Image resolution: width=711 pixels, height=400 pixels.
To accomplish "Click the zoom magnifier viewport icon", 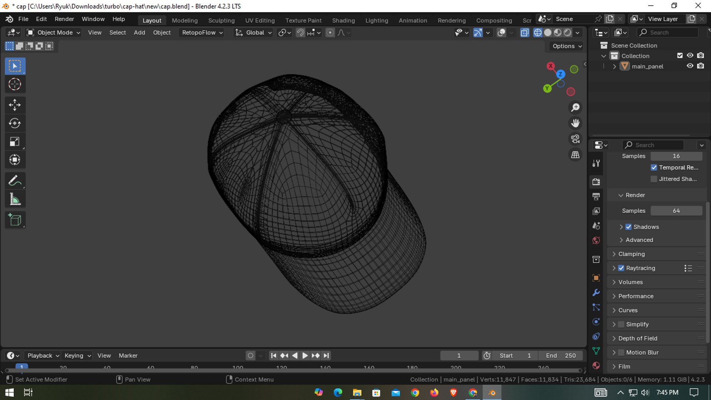I will [575, 108].
